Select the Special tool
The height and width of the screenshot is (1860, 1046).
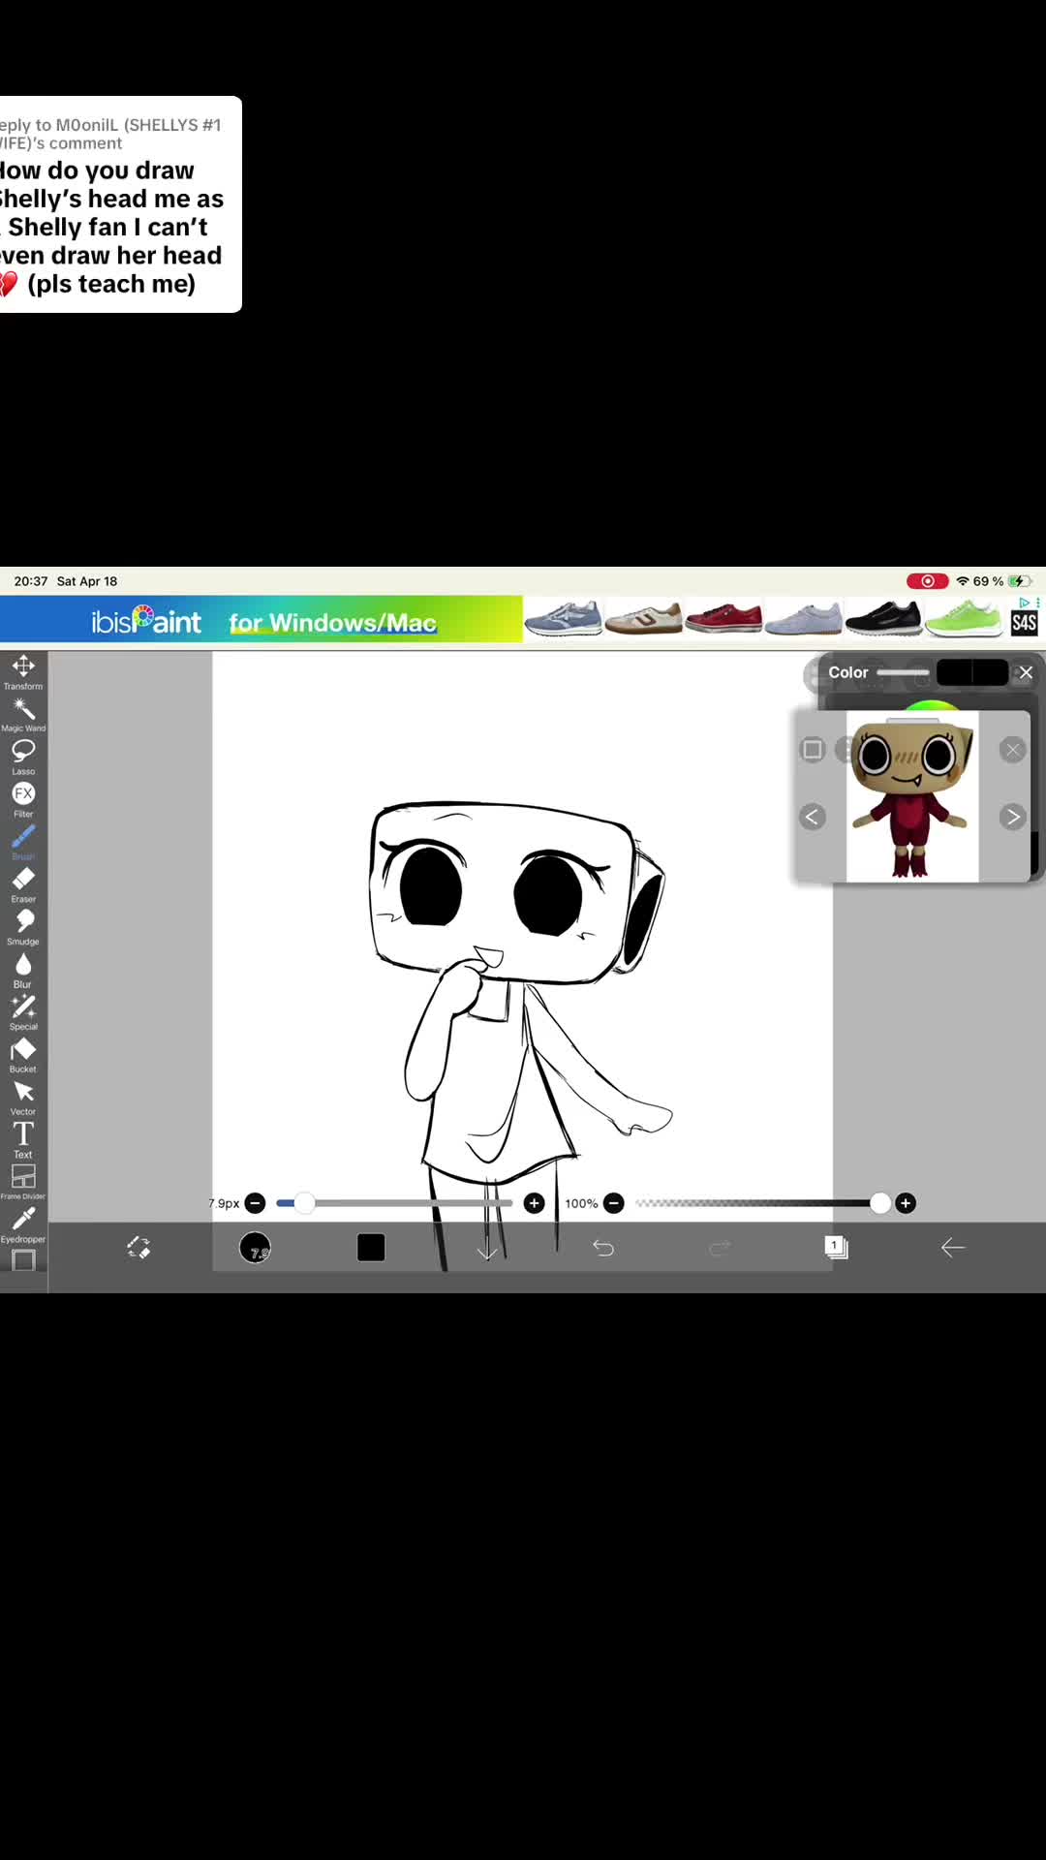[x=23, y=1012]
